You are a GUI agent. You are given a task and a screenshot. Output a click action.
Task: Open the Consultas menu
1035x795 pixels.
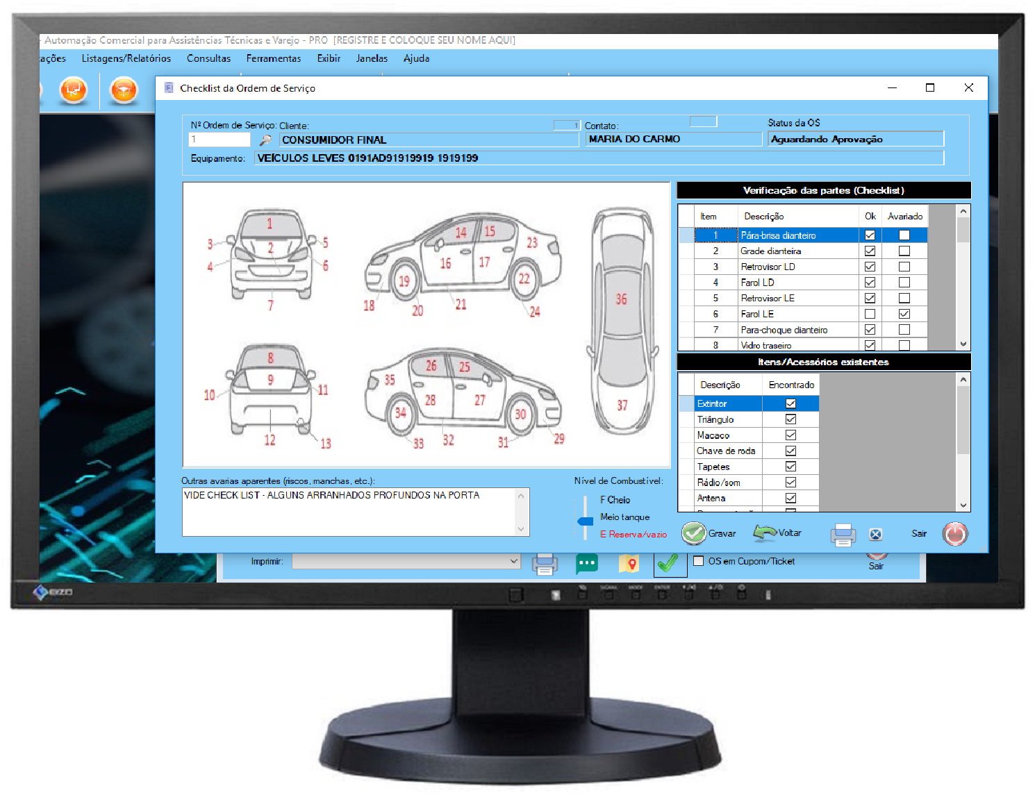[x=208, y=58]
